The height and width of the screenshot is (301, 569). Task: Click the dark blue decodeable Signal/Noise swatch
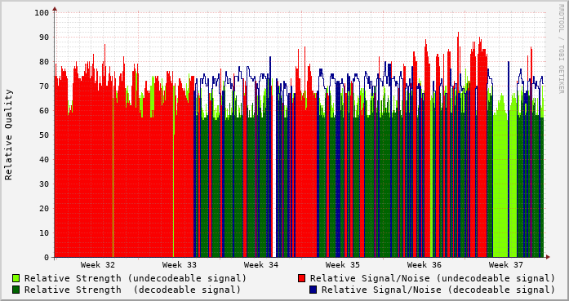[313, 290]
